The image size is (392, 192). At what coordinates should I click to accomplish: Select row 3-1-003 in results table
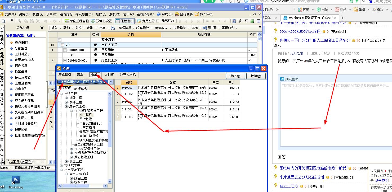point(177,102)
